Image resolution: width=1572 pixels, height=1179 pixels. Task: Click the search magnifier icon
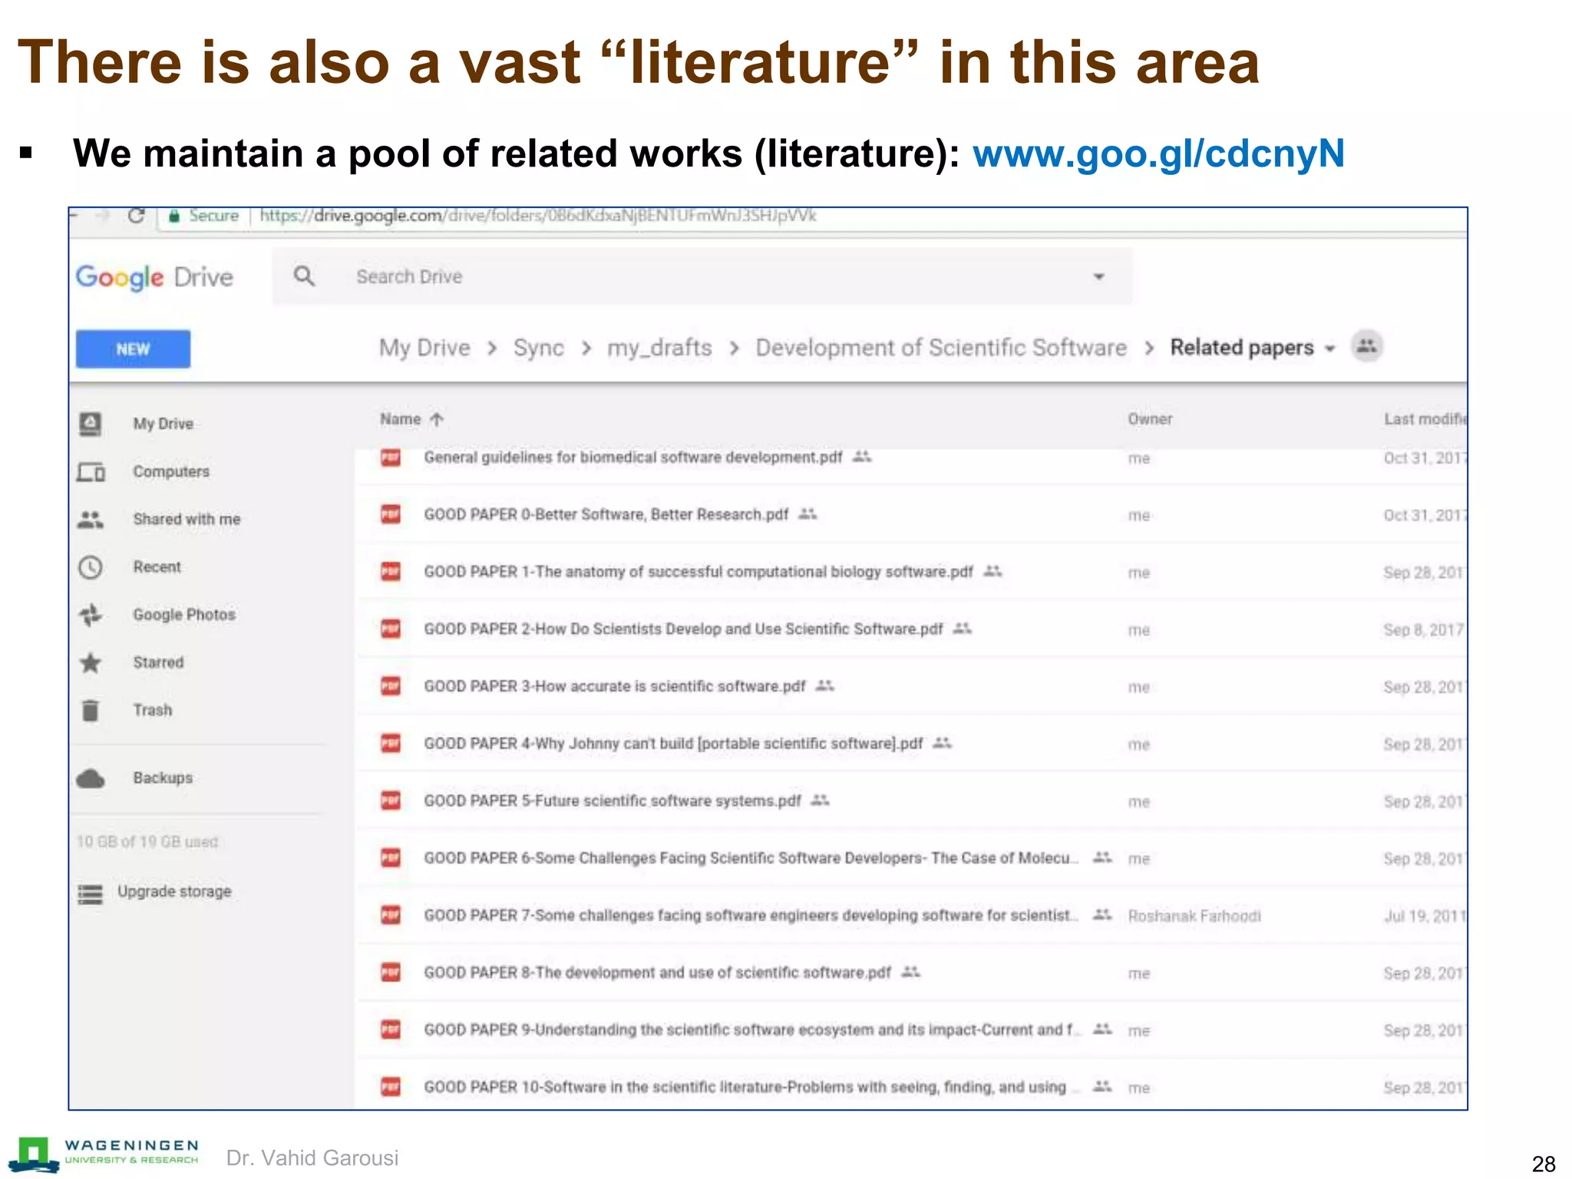pos(304,276)
